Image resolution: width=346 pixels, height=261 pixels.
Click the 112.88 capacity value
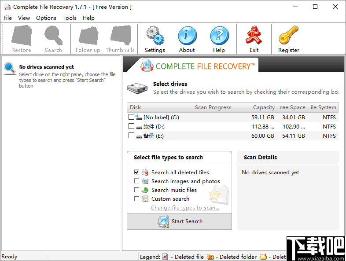coord(263,127)
